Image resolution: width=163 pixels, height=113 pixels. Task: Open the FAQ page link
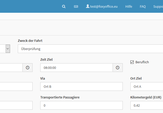[x=143, y=6]
